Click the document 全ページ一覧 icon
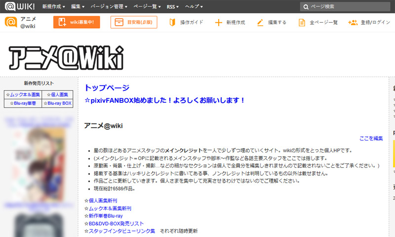Viewport: 395px width, 237px height. 302,22
